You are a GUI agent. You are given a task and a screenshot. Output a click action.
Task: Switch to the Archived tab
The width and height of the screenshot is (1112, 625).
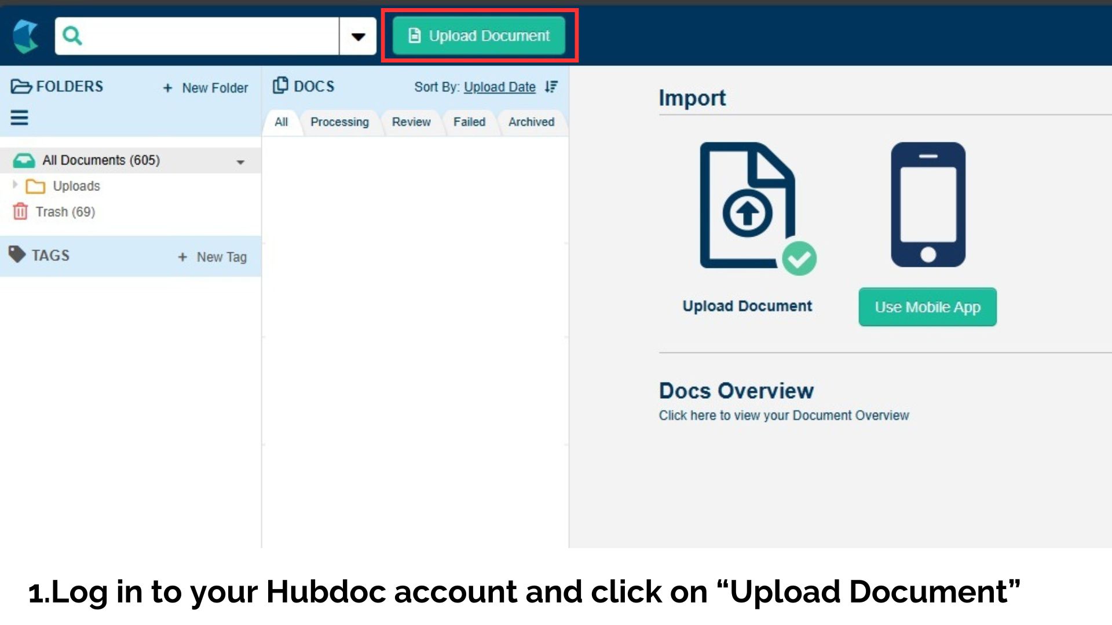(531, 122)
